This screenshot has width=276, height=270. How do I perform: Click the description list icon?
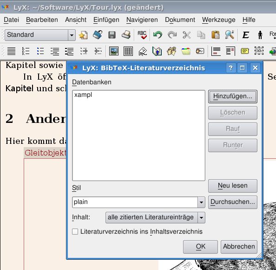(x=69, y=51)
